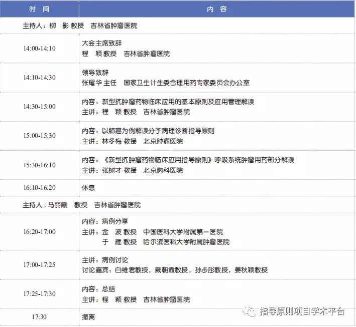This screenshot has height=327, width=356.
Task: Click the 讨论嘉宾 panelists line
Action: 175,270
